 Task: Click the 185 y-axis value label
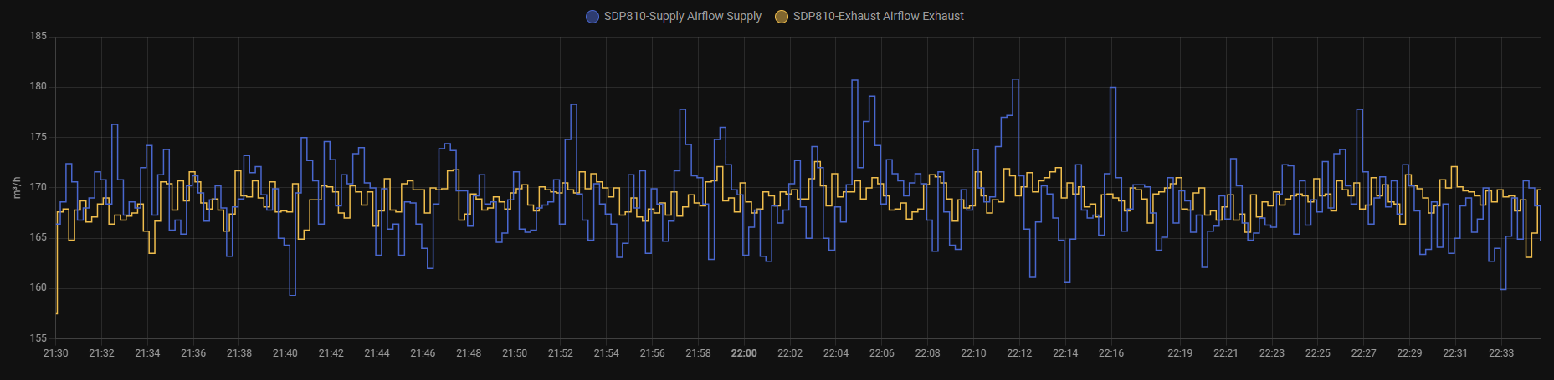click(38, 36)
